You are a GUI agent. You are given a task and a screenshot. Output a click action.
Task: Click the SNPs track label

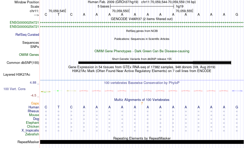pyautogui.click(x=35, y=47)
